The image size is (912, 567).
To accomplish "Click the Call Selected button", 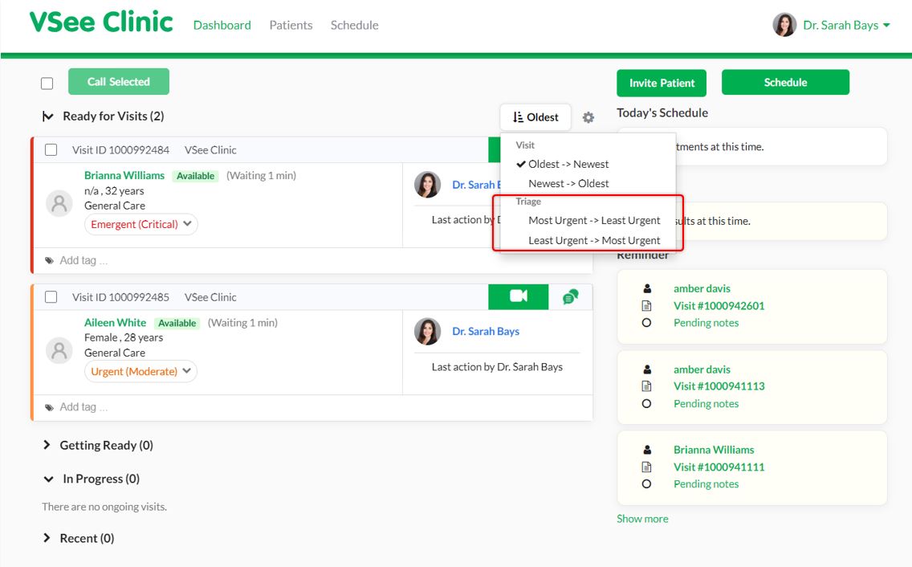I will tap(119, 81).
